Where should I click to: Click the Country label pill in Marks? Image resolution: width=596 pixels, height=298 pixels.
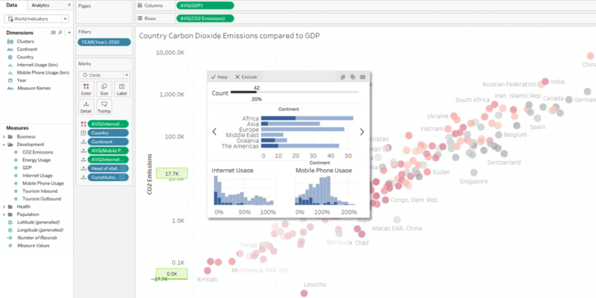pyautogui.click(x=108, y=133)
